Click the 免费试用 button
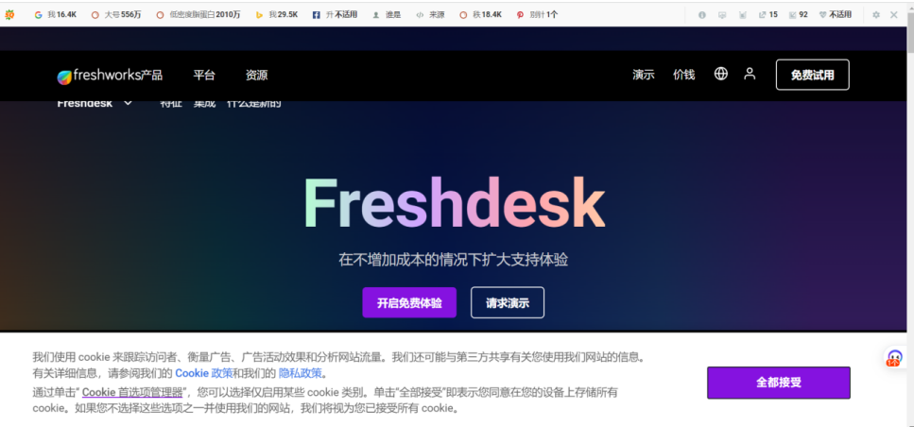914x427 pixels. [x=813, y=75]
